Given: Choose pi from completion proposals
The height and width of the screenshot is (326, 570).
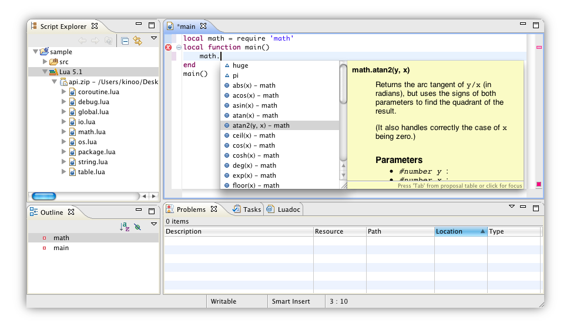Looking at the screenshot, I should click(280, 75).
